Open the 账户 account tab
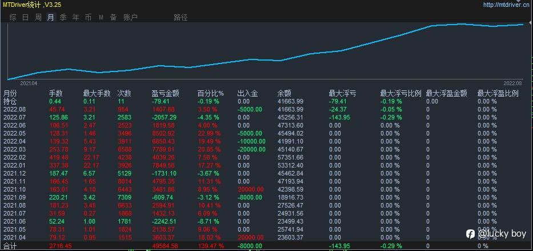533x251 pixels. tap(130, 17)
